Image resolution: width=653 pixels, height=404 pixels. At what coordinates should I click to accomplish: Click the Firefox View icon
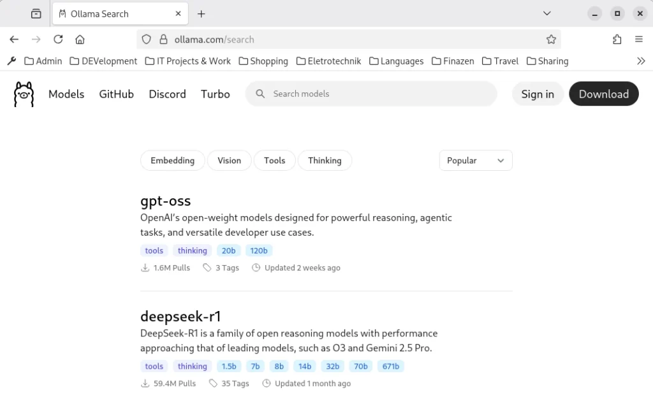[x=36, y=14]
